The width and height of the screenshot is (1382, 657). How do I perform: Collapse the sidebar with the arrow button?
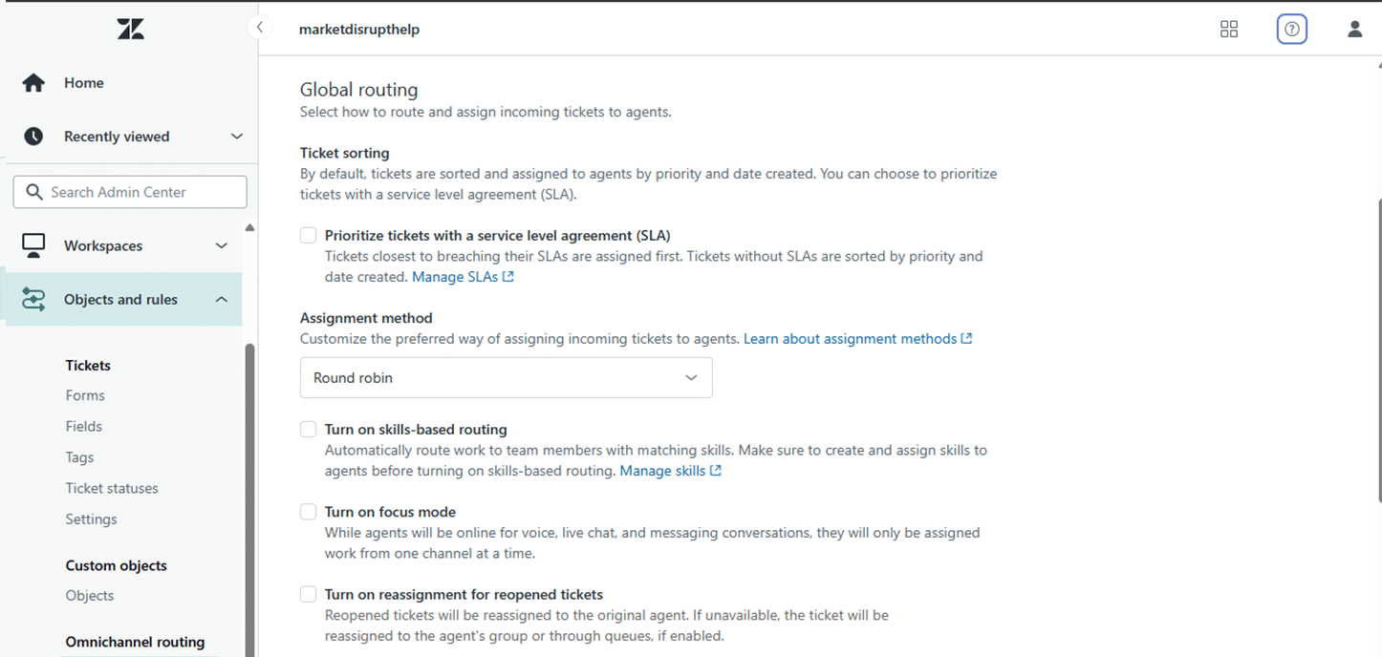259,28
